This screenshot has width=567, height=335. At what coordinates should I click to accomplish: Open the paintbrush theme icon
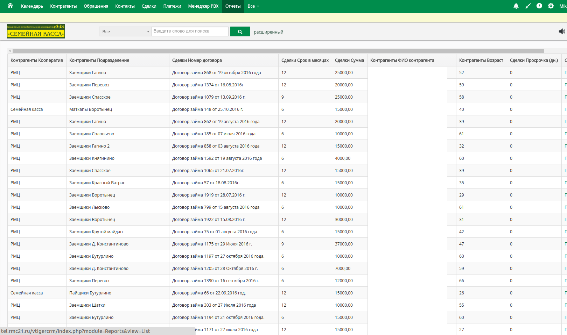coord(528,6)
